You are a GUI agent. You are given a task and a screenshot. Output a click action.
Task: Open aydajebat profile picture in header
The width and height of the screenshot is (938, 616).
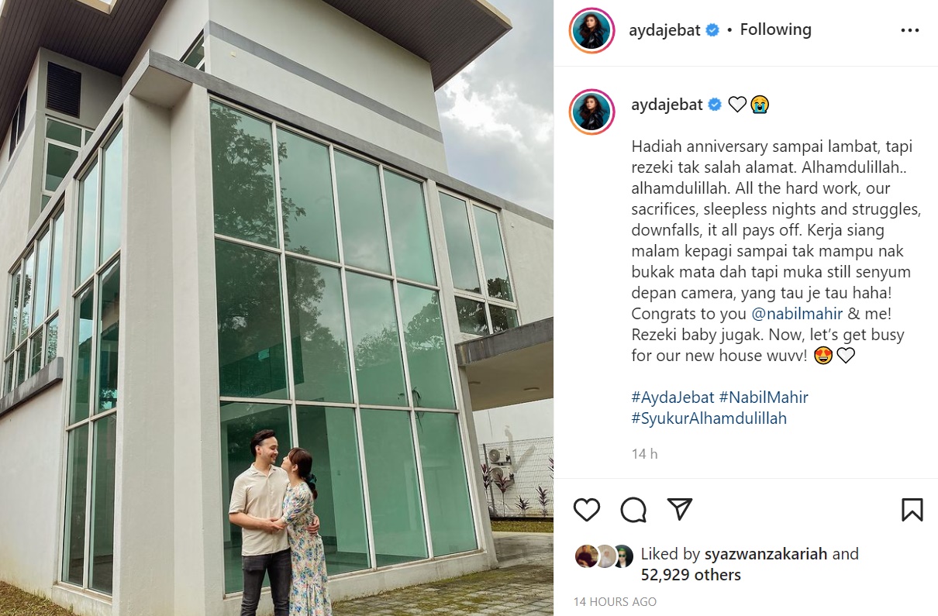591,31
